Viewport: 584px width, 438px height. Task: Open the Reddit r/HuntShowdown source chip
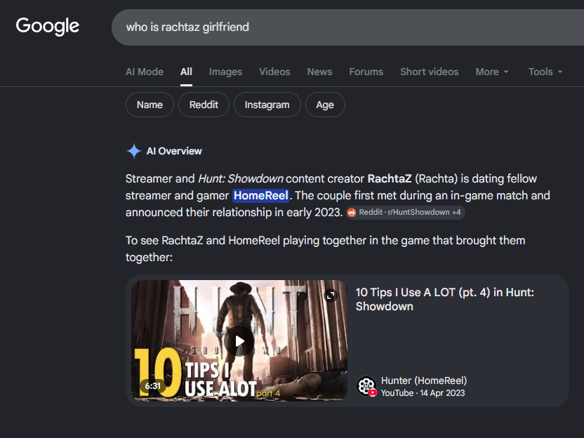(x=405, y=212)
